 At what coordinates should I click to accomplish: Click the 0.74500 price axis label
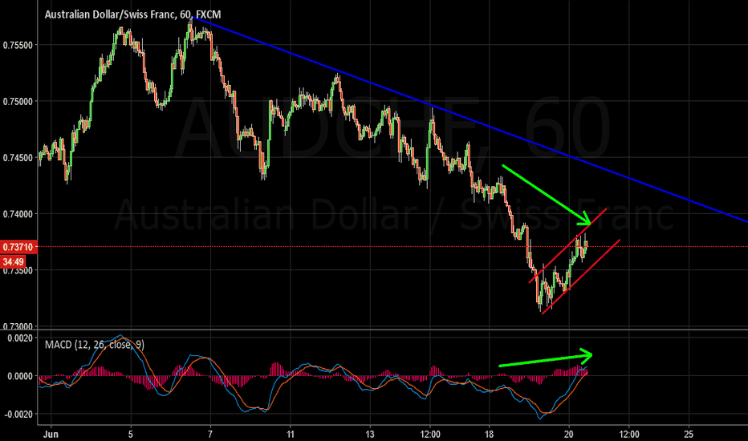[18, 158]
